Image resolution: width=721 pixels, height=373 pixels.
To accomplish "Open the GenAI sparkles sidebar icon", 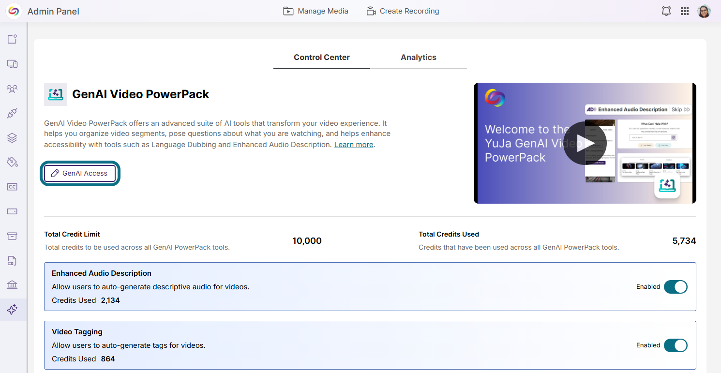I will pyautogui.click(x=13, y=310).
